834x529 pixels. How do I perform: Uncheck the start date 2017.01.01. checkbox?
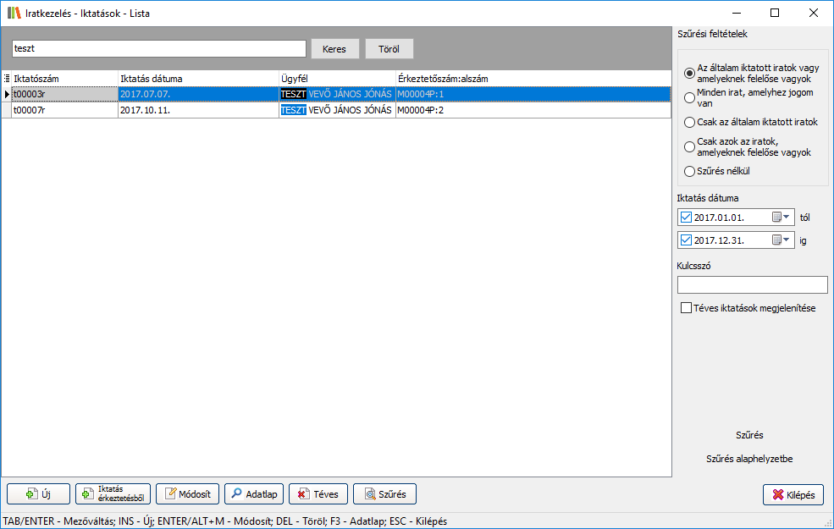point(687,218)
